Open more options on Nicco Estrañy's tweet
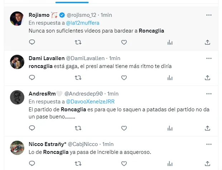Viewport: 222px width, 170px height. click(x=209, y=144)
